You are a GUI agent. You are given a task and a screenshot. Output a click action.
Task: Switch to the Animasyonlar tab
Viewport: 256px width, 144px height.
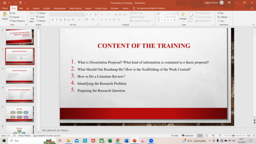click(60, 8)
